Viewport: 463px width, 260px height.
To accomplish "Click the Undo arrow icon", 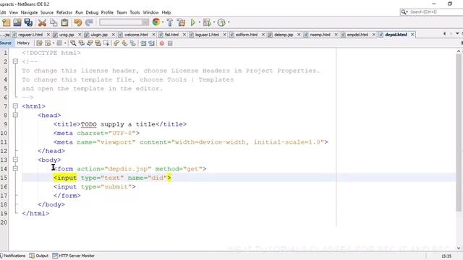I will [x=78, y=22].
